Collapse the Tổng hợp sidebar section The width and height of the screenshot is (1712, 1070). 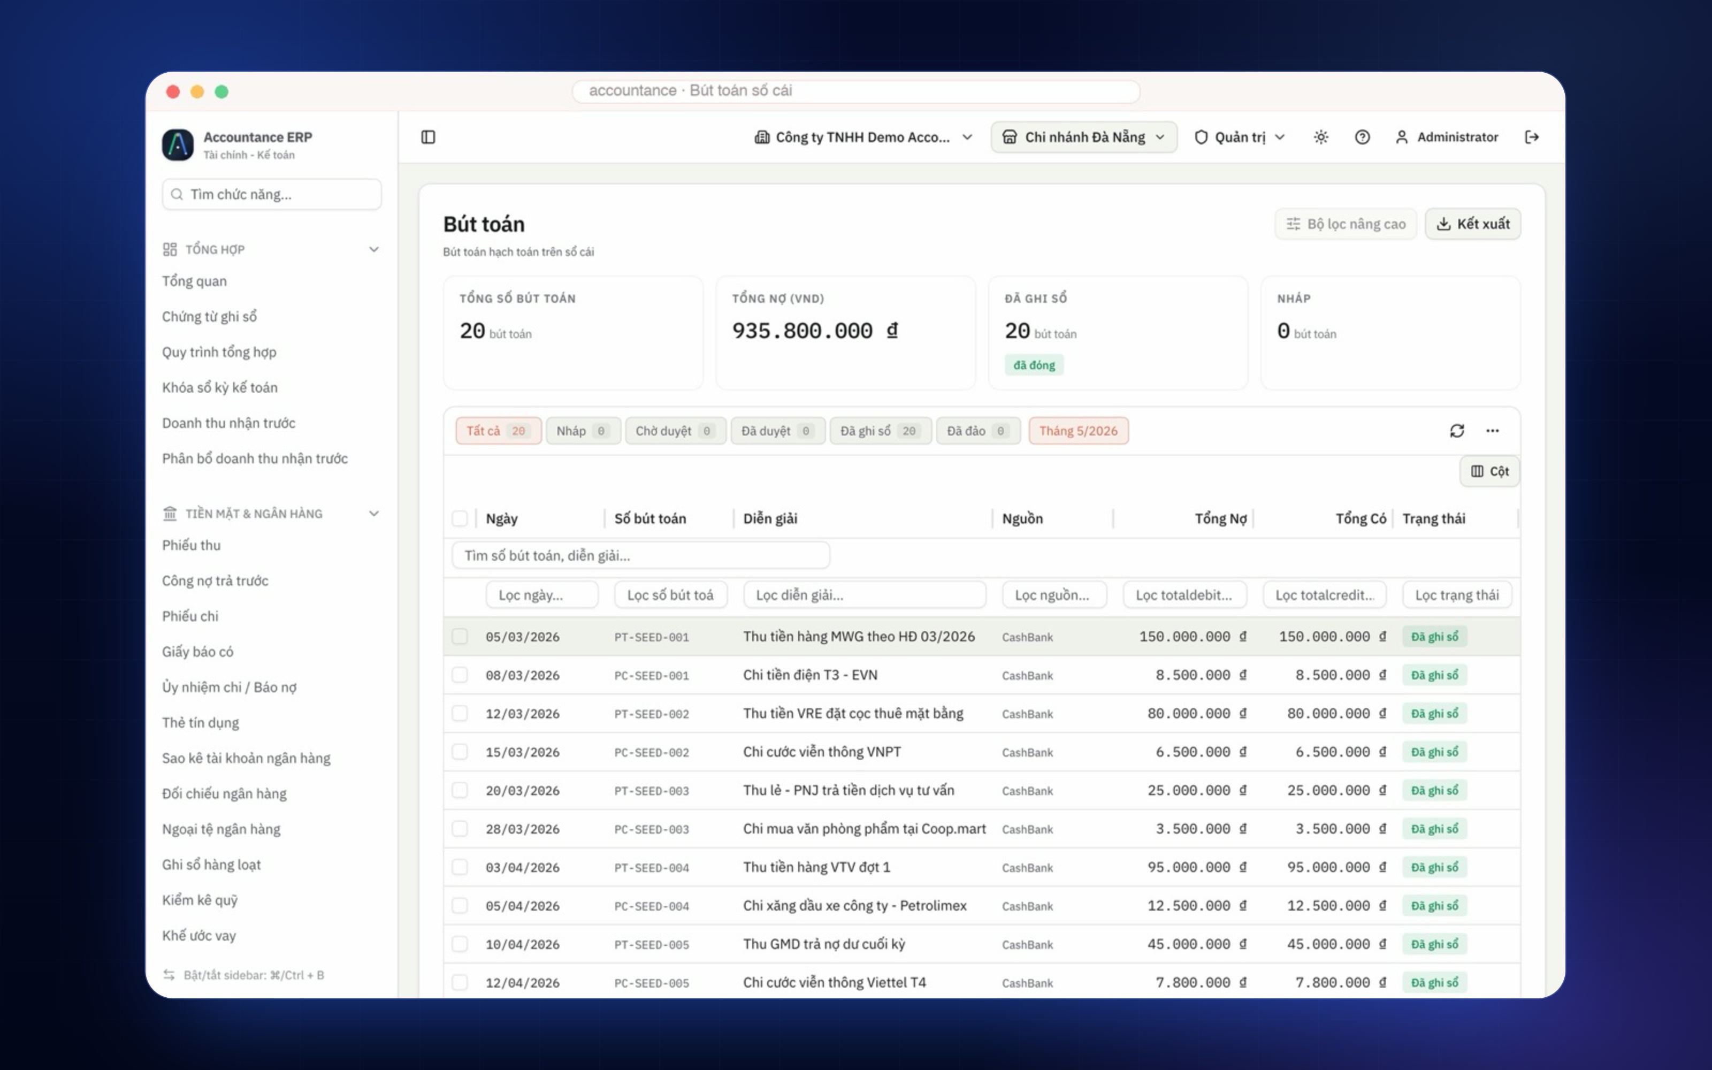click(x=374, y=249)
